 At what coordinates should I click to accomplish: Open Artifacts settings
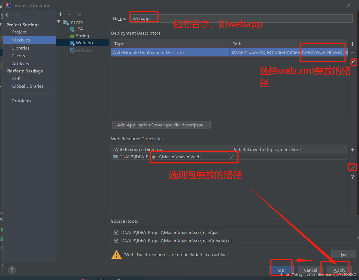click(20, 64)
